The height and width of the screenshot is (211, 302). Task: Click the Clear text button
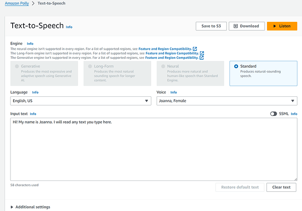(281, 187)
